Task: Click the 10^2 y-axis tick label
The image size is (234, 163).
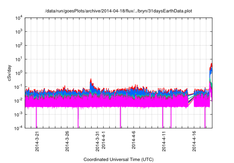Action: (x=19, y=45)
